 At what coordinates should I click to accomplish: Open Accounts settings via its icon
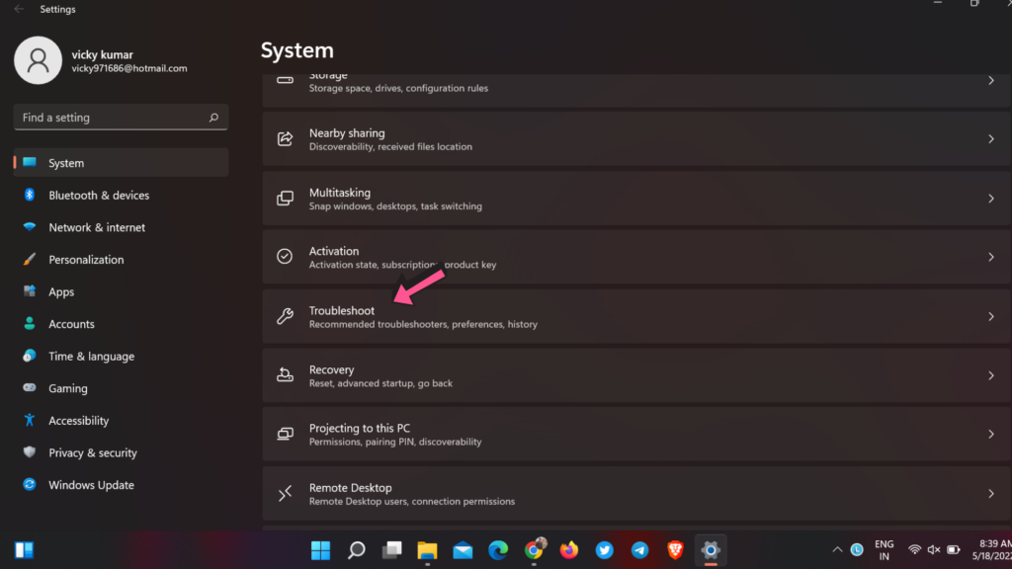(x=30, y=323)
